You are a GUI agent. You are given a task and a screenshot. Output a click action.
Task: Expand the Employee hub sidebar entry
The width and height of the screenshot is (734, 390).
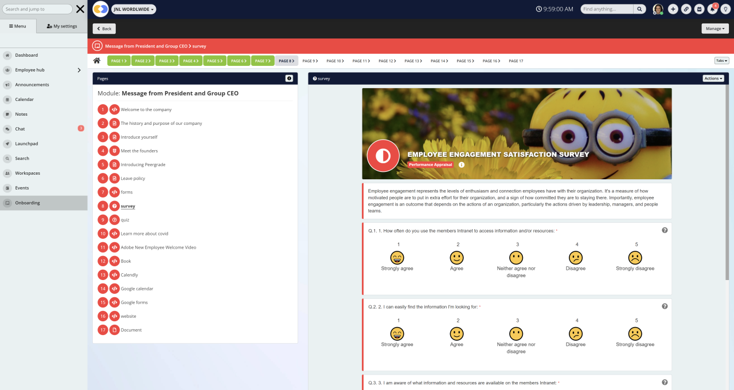[x=80, y=69]
